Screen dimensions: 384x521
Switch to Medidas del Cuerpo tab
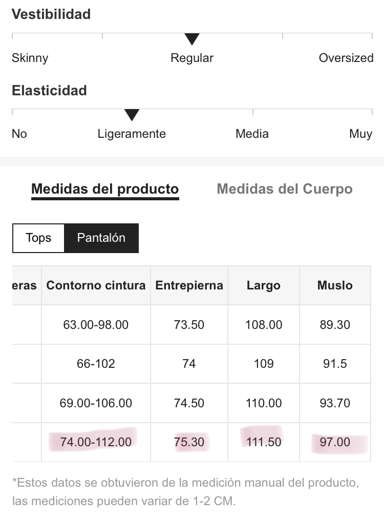point(285,189)
